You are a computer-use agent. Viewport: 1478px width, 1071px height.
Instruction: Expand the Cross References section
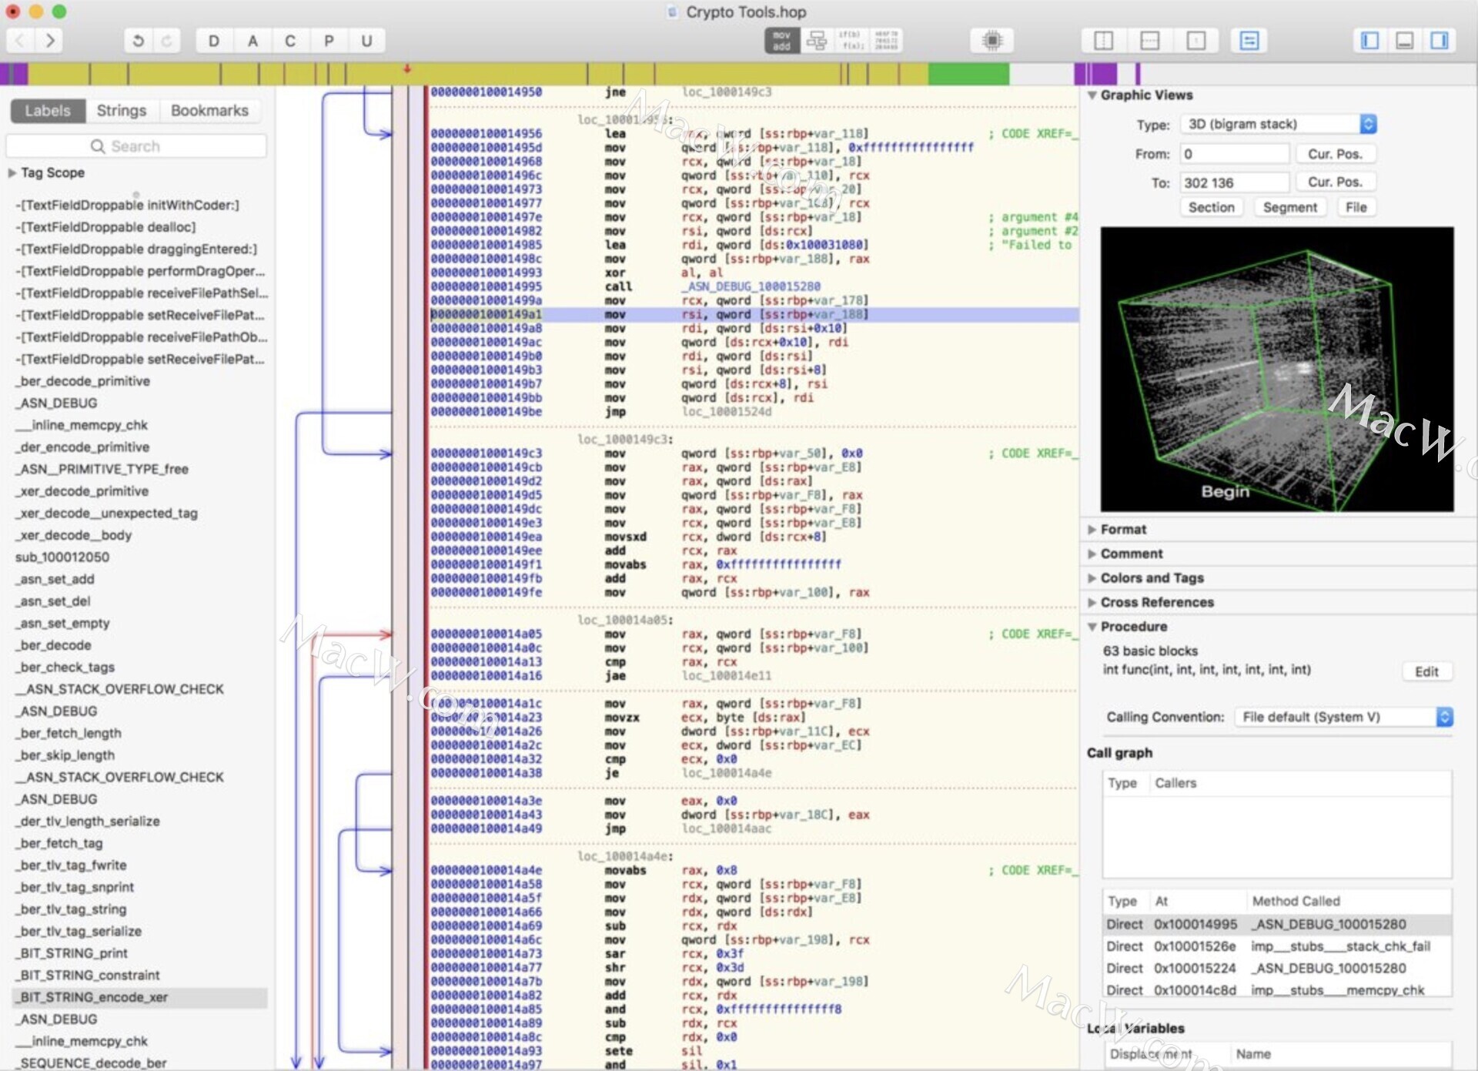click(x=1092, y=603)
